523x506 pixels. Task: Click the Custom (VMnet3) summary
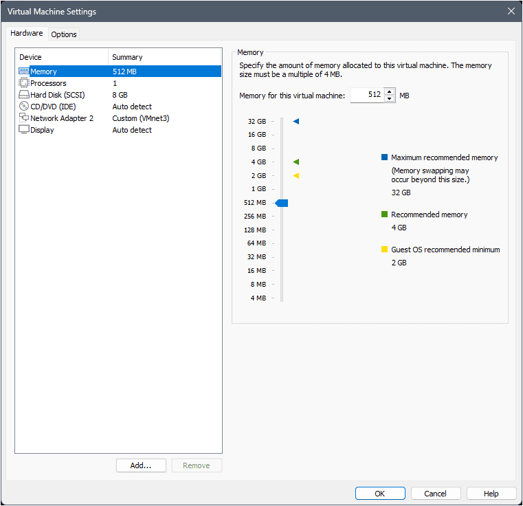point(141,118)
